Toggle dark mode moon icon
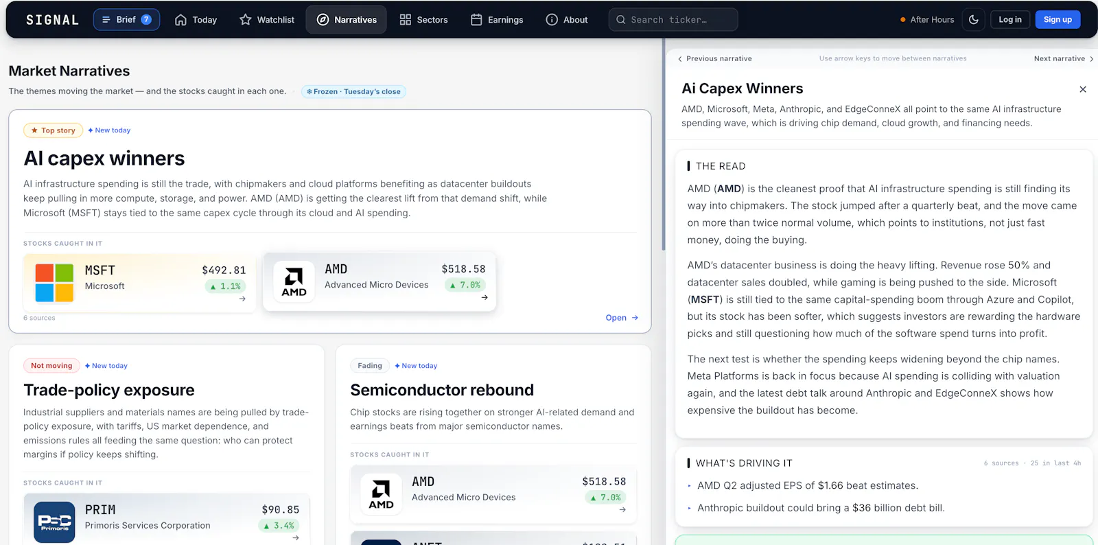Image resolution: width=1098 pixels, height=545 pixels. point(974,20)
